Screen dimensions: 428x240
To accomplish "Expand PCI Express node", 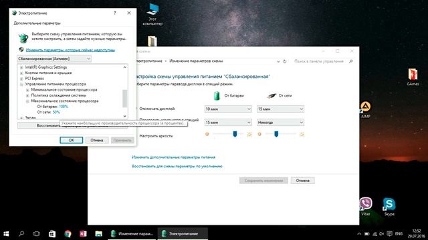I will click(21, 79).
